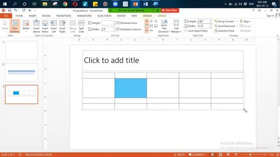This screenshot has height=157, width=280.
Task: Switch to the ANIMATIONS tab
Action: (x=84, y=16)
